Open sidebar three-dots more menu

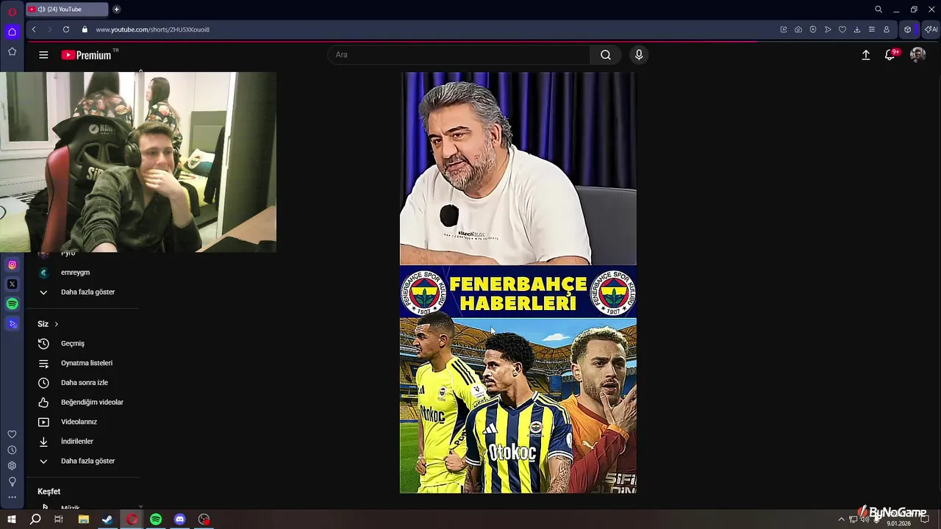tap(12, 497)
